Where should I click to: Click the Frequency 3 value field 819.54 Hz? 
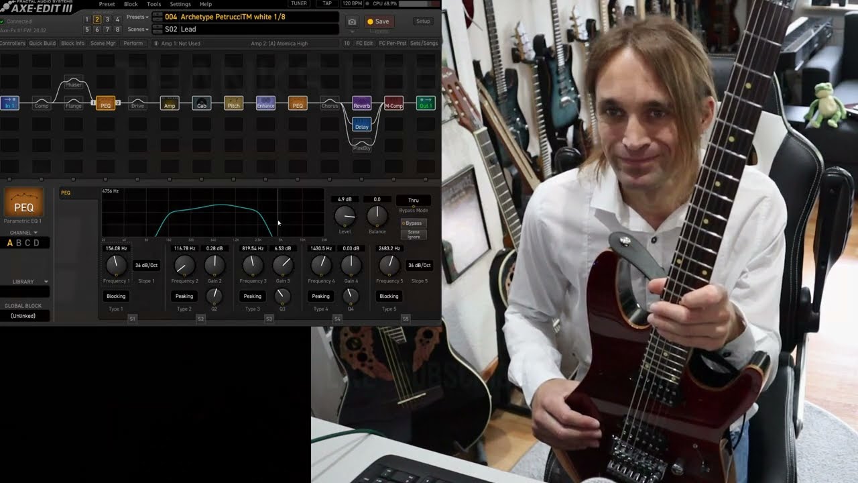click(253, 248)
